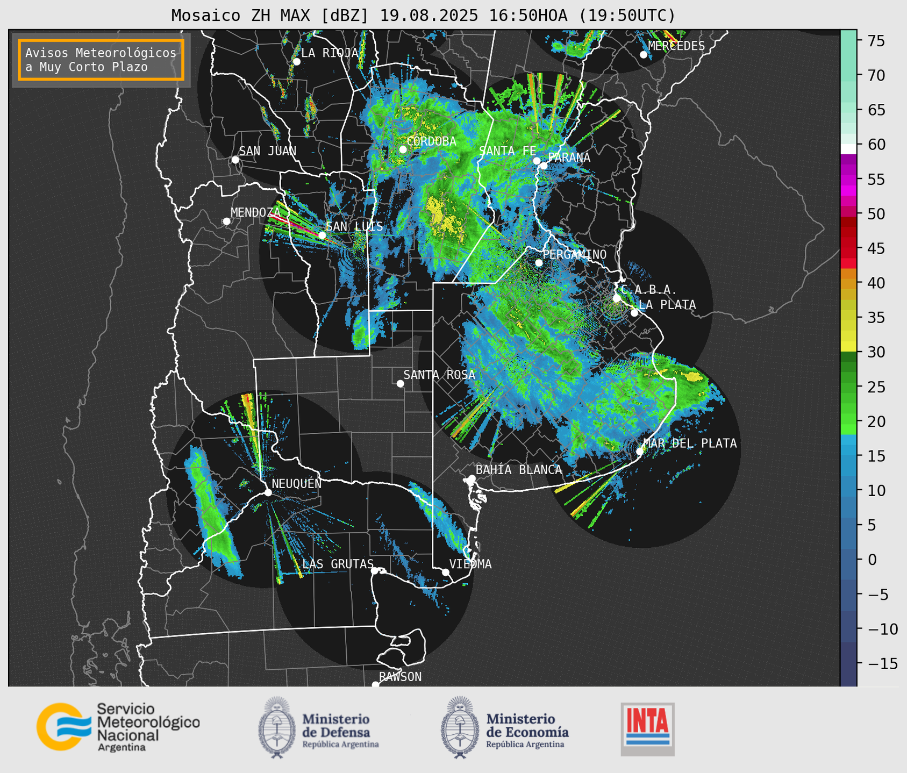Click the LA RIOJA city marker dot
The image size is (907, 773).
[296, 62]
